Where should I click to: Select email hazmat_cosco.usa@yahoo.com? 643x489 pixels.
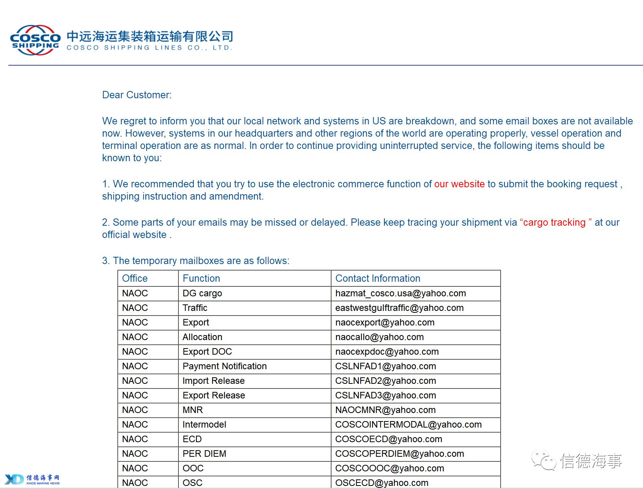point(401,293)
